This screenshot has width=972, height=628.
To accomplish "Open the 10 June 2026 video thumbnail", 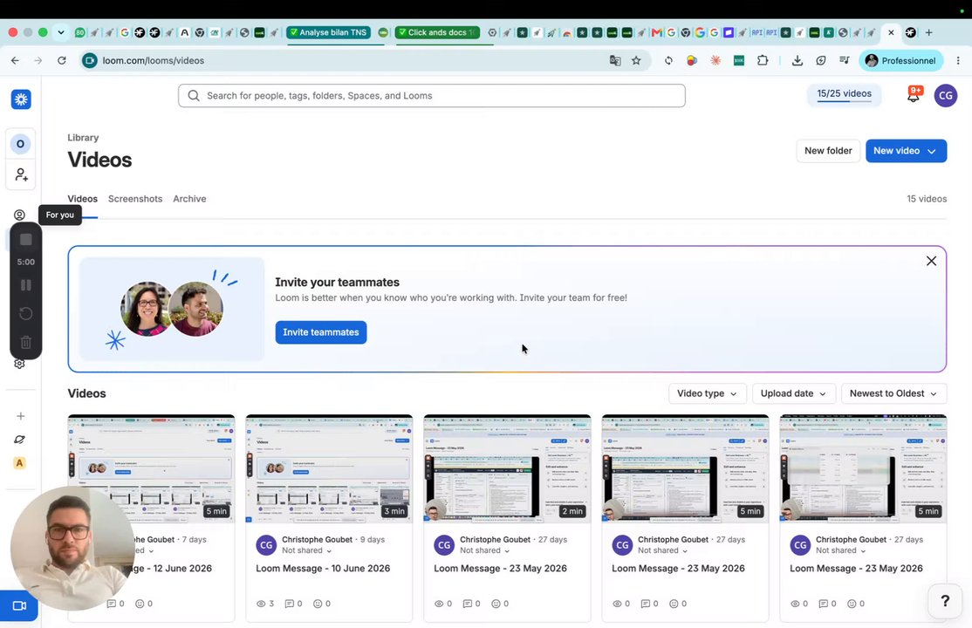I will [x=329, y=468].
